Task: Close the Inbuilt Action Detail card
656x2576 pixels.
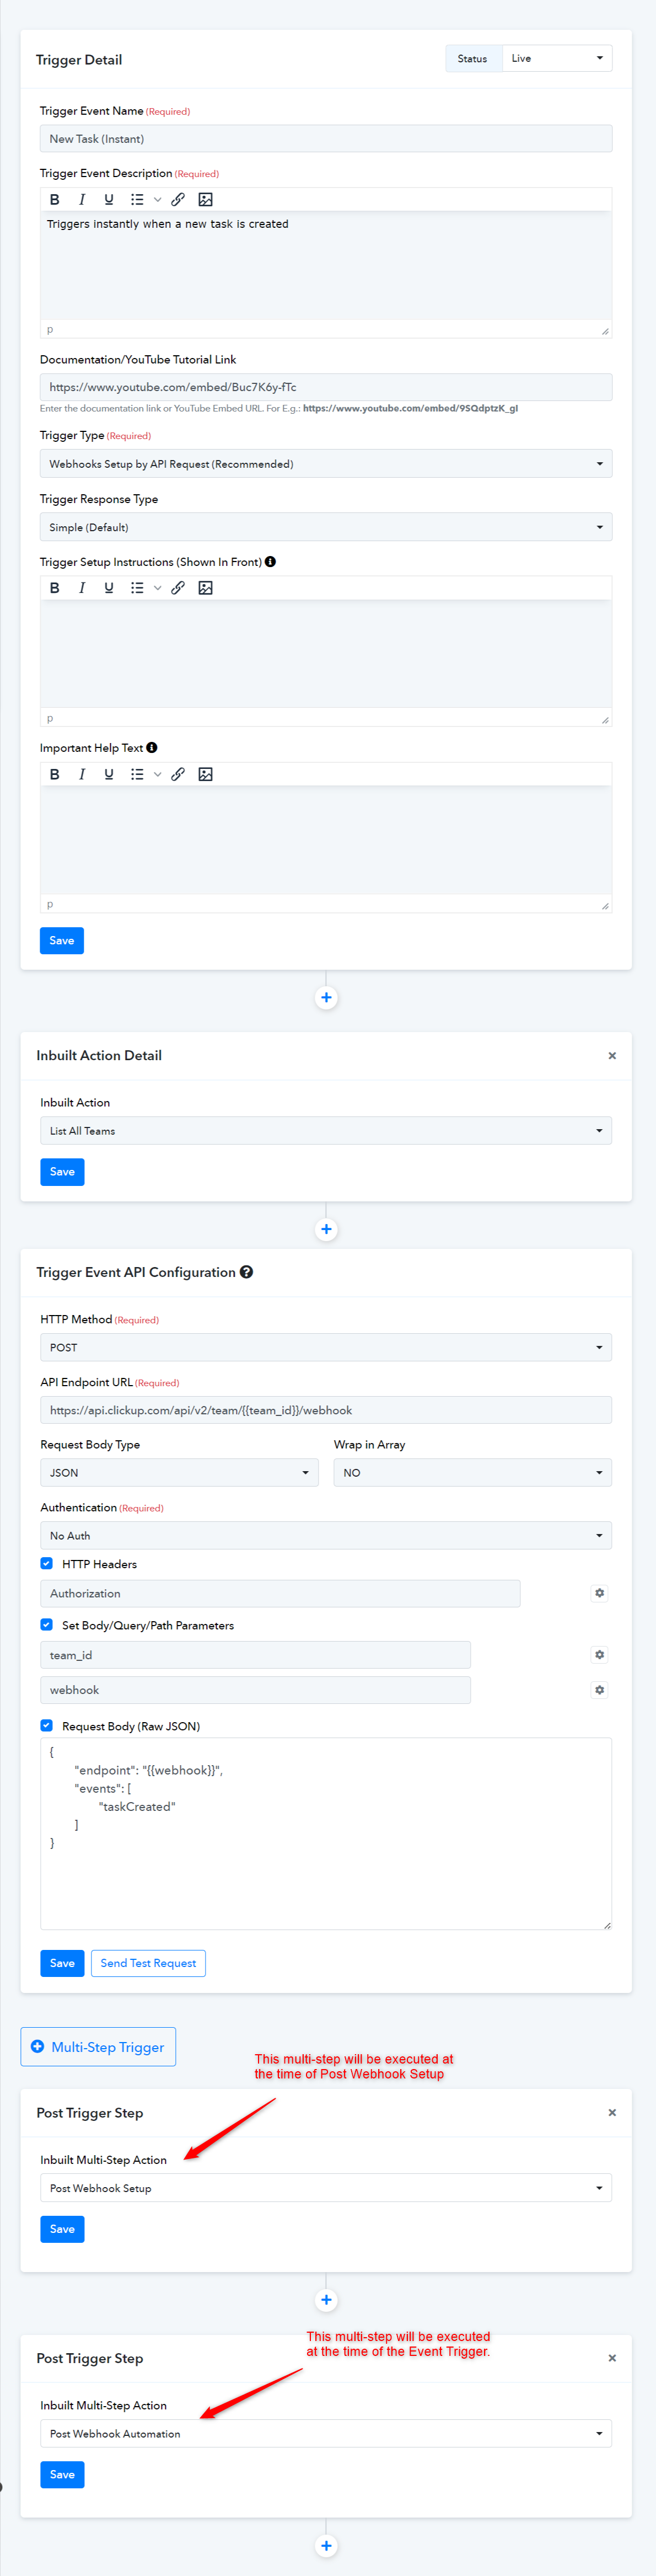Action: coord(612,1056)
